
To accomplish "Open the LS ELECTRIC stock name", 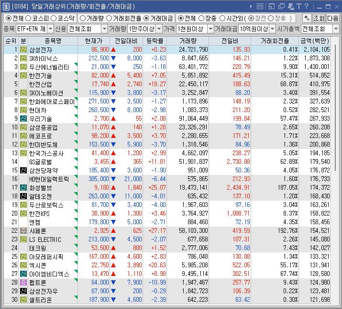I will 45,240.
